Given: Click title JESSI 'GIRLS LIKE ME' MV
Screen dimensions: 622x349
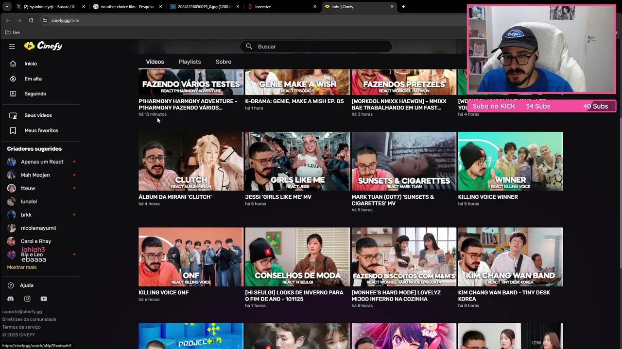Looking at the screenshot, I should [x=278, y=197].
